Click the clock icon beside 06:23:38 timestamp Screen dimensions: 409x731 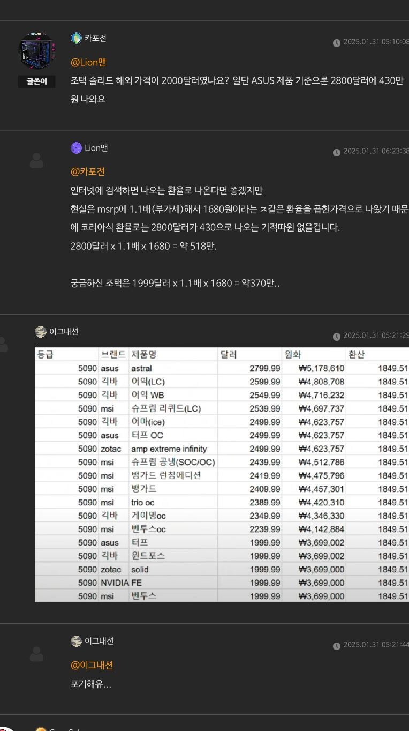(337, 152)
